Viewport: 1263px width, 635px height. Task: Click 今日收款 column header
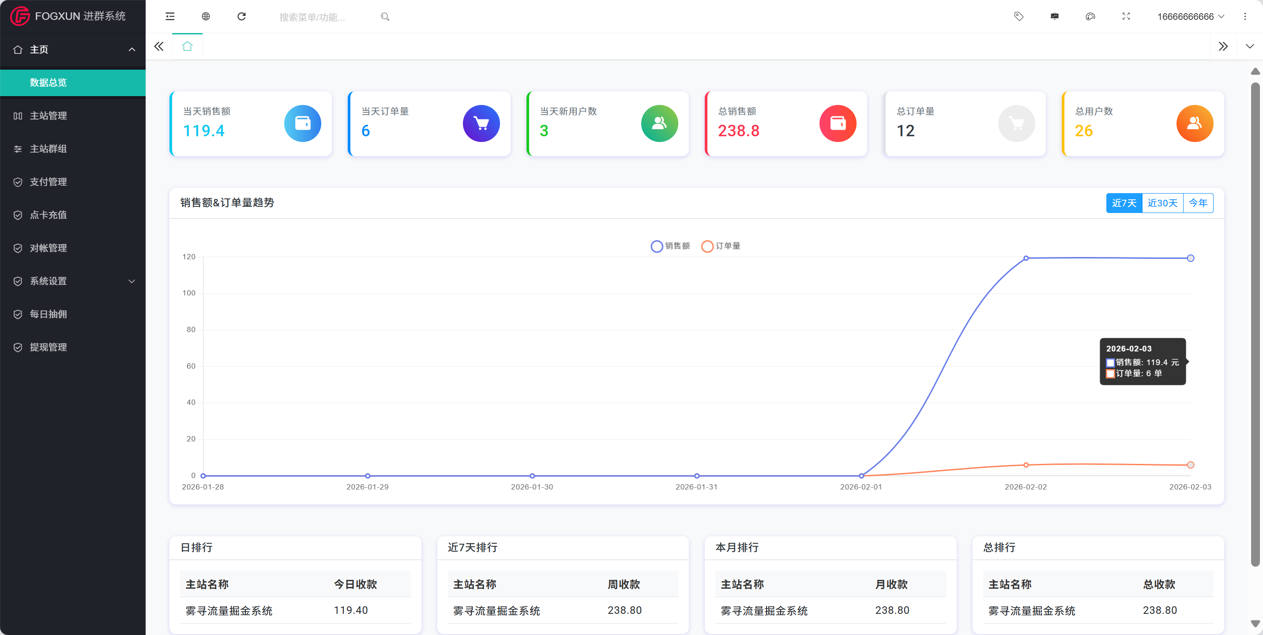(x=355, y=584)
